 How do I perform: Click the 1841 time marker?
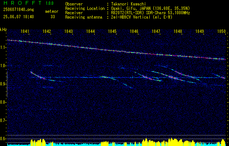click(x=25, y=31)
